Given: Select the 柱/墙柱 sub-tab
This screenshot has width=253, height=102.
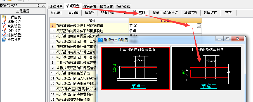Looking at the screenshot, I should (56, 13).
